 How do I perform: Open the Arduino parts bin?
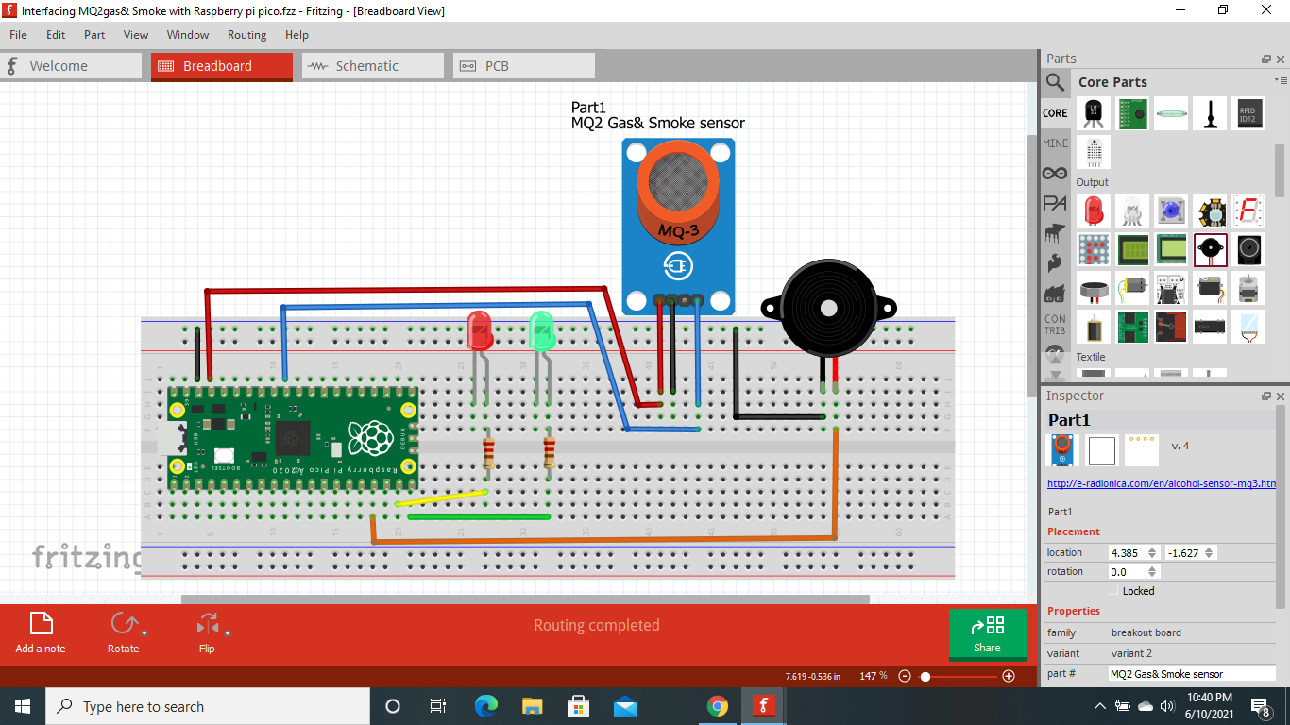[1054, 172]
